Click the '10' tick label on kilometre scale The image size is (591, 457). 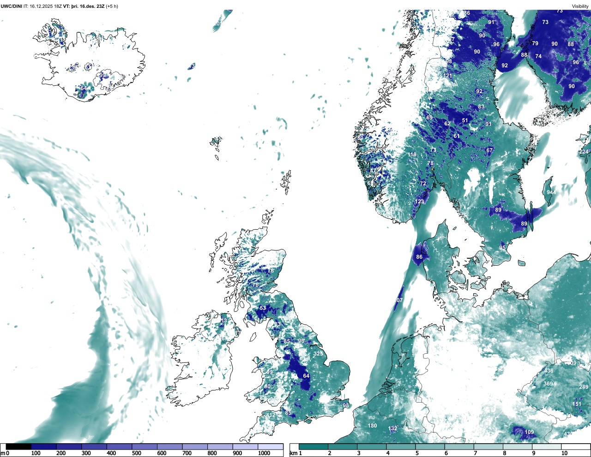tap(564, 453)
